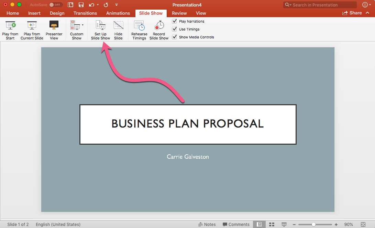Expand Customize Quick Access Toolbar dropdown
Image resolution: width=375 pixels, height=228 pixels.
117,5
